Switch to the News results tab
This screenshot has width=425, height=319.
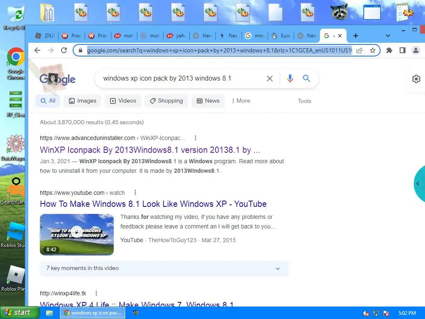208,101
